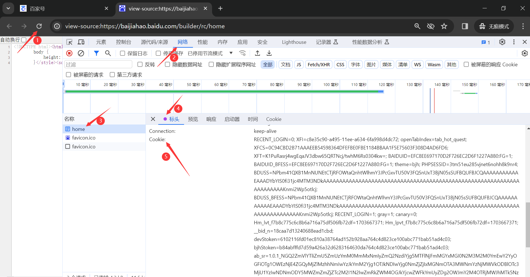The height and width of the screenshot is (277, 530).
Task: Check the 反转 filter option
Action: pyautogui.click(x=140, y=65)
